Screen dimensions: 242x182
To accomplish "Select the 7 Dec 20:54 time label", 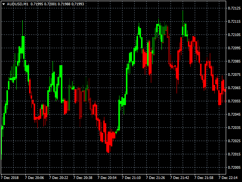I will coord(107,178).
